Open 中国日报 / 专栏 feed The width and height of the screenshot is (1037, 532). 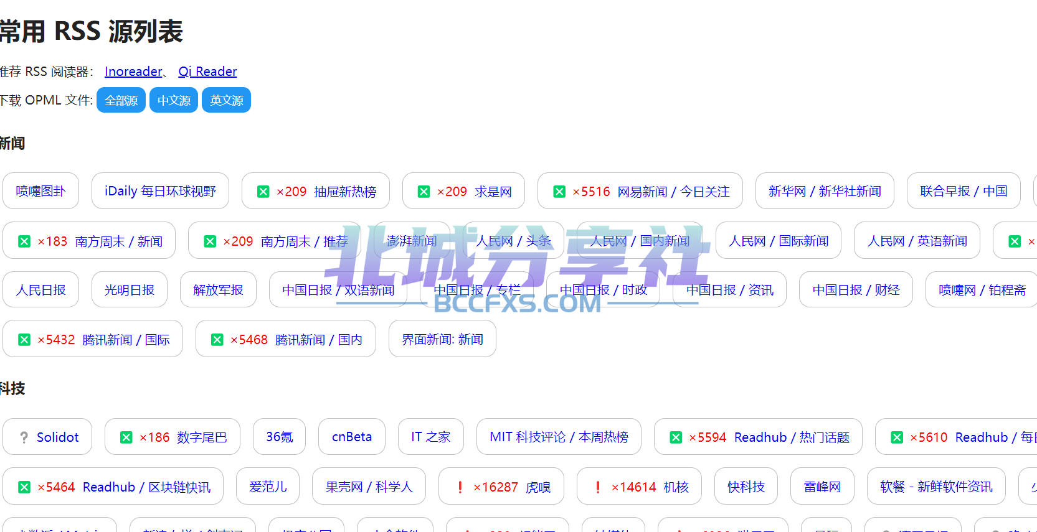point(477,290)
